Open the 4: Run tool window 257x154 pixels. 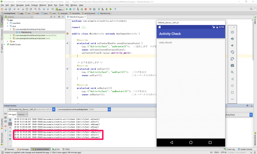click(x=56, y=149)
